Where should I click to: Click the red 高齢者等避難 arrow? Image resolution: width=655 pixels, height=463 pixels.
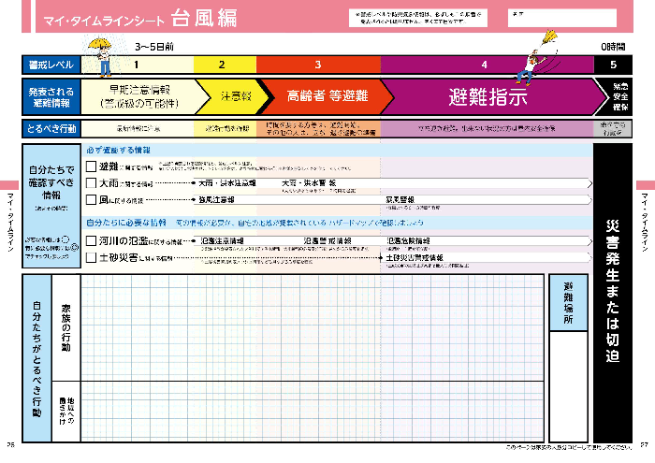pos(318,96)
